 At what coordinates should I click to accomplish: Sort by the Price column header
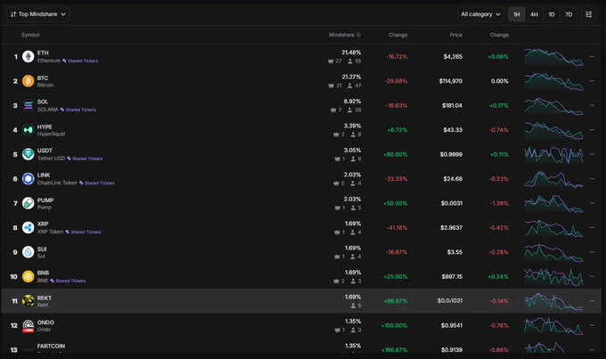coord(456,35)
